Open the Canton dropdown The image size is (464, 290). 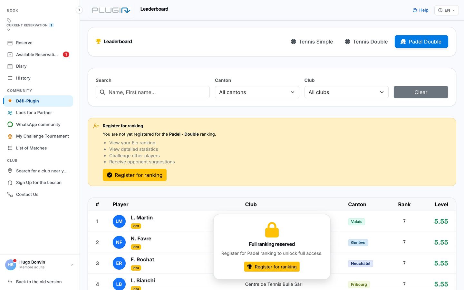coord(257,92)
